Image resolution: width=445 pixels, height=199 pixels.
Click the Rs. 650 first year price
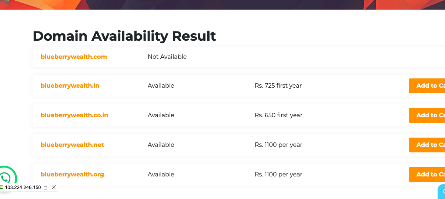tap(278, 115)
